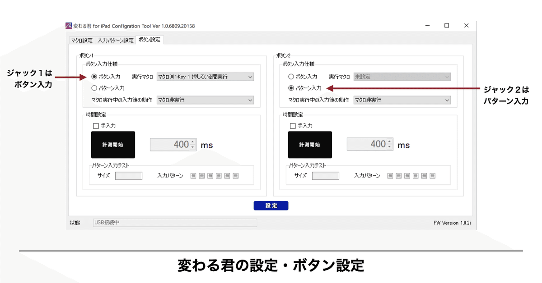Image resolution: width=542 pixels, height=283 pixels.
Task: Click the 変わる君 application icon in title bar
Action: 69,26
